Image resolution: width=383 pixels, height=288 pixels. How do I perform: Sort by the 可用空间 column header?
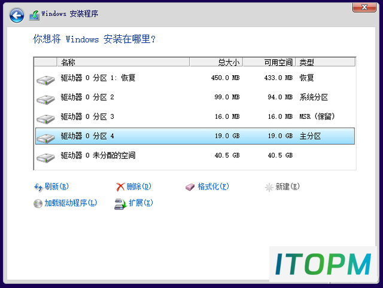[269, 62]
